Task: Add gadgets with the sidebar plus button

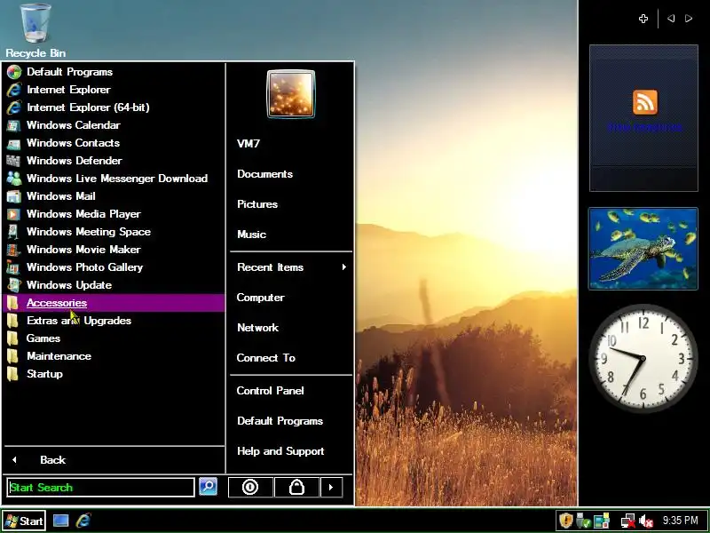Action: [x=643, y=19]
